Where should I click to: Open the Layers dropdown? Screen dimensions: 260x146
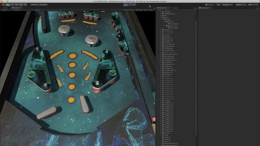pos(240,5)
